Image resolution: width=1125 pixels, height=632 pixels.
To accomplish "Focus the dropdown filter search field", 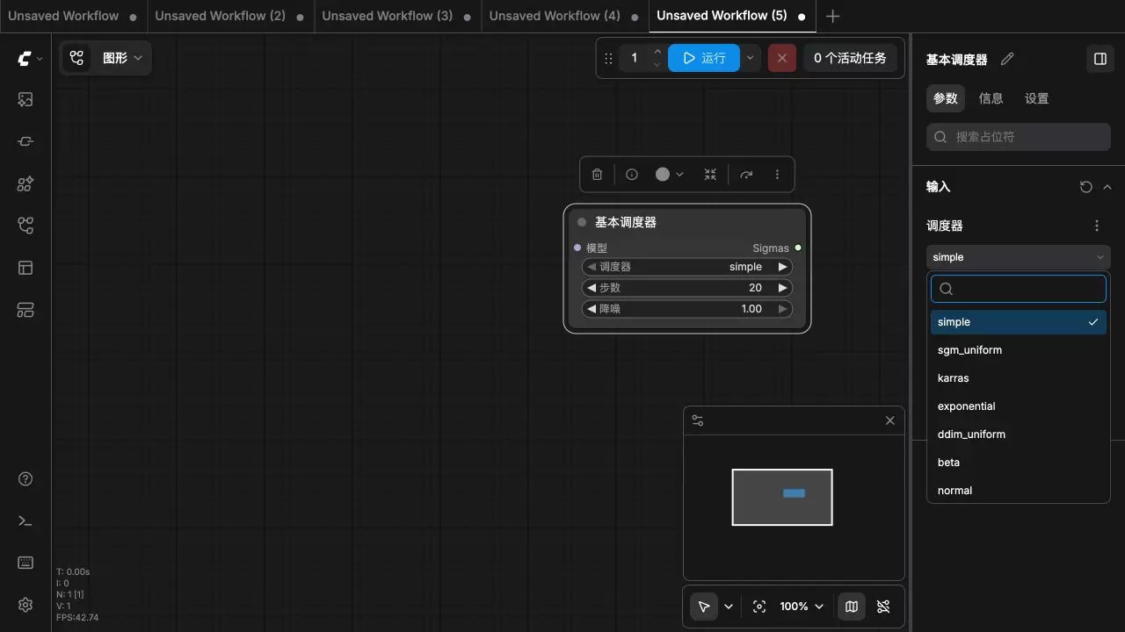I will coord(1019,289).
